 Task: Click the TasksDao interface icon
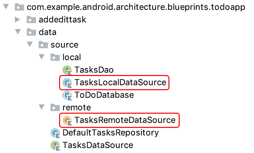[67, 70]
